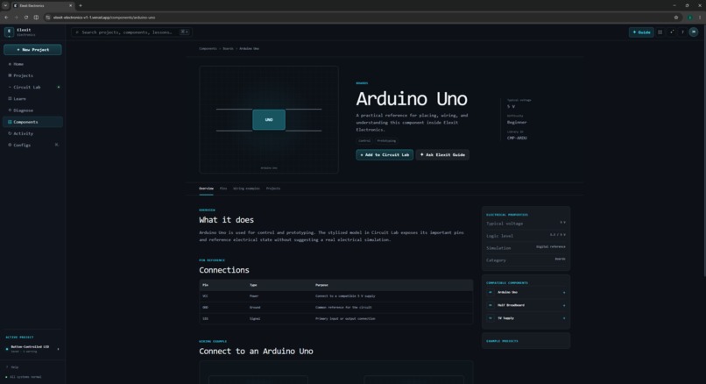Click the icon left of Half Breadboard
This screenshot has height=384, width=706.
(x=491, y=305)
